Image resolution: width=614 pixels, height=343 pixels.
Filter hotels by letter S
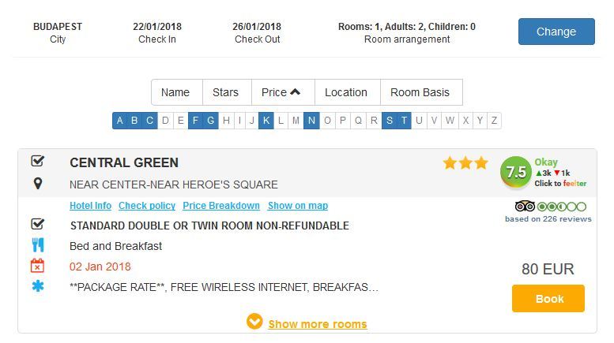(x=390, y=121)
